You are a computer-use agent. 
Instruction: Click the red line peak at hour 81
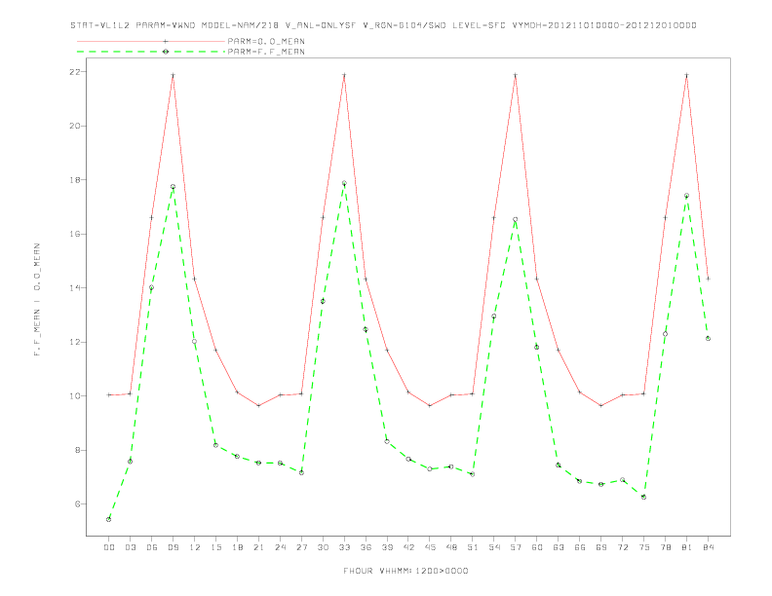click(x=687, y=75)
